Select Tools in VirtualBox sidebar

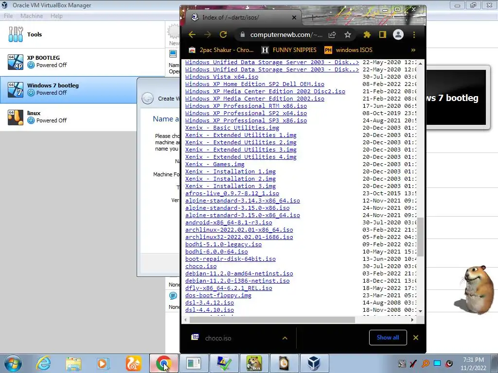pos(82,34)
